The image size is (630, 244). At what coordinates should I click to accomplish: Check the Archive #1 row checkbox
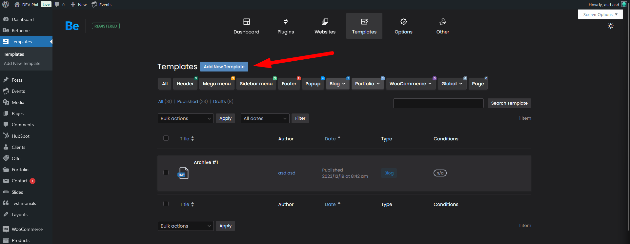pos(166,173)
